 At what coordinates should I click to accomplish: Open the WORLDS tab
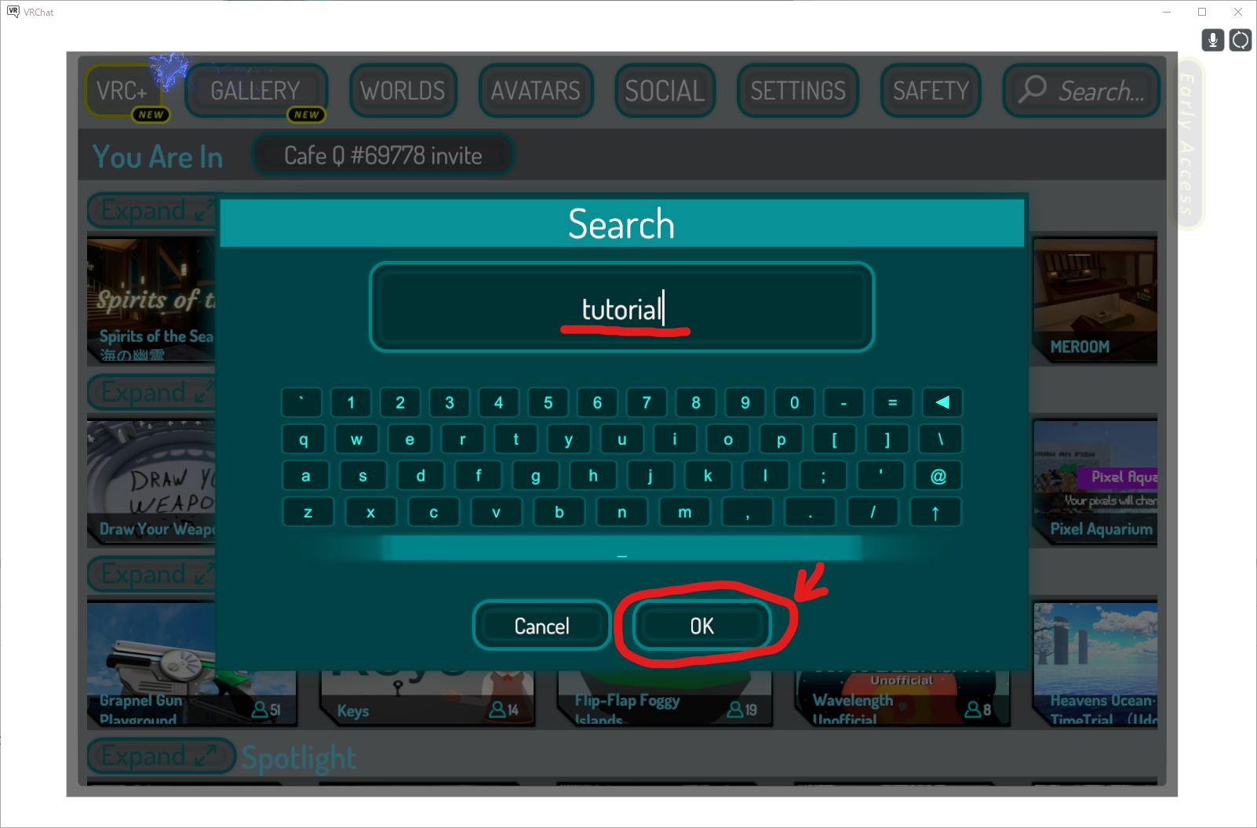[x=403, y=91]
